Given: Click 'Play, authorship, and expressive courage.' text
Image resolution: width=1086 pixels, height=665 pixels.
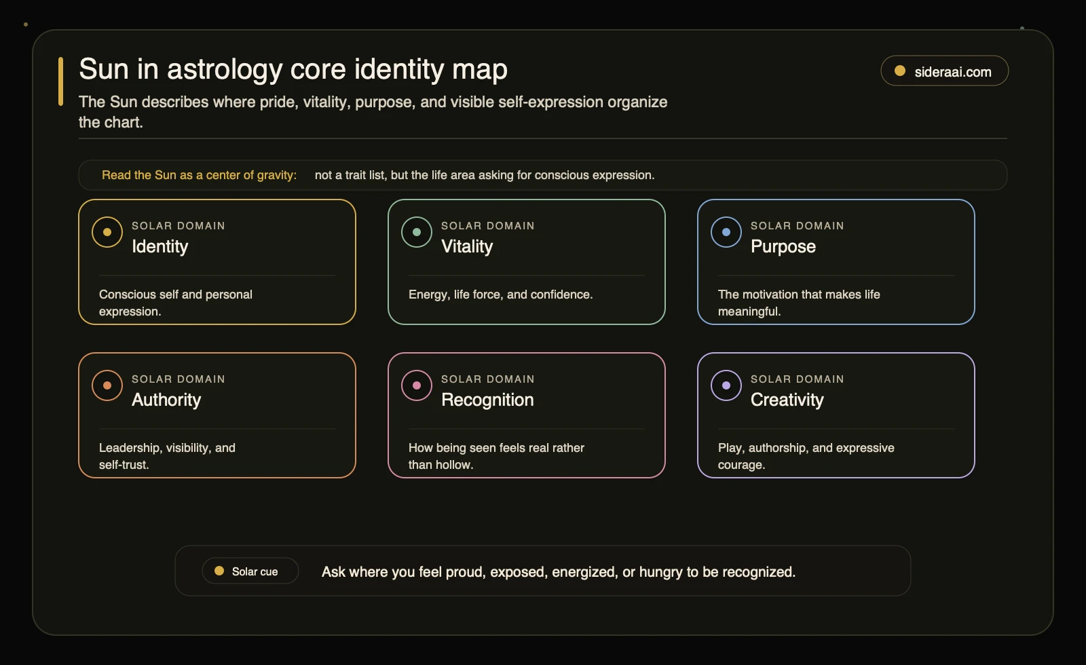Looking at the screenshot, I should coord(806,456).
